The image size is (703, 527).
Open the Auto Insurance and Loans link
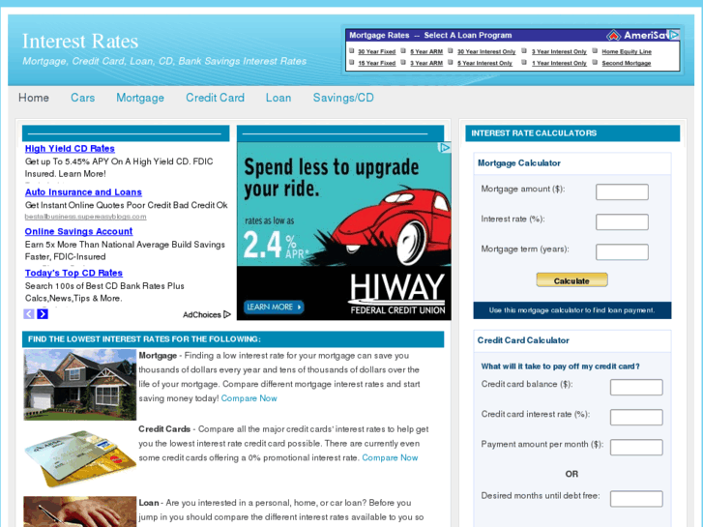83,192
